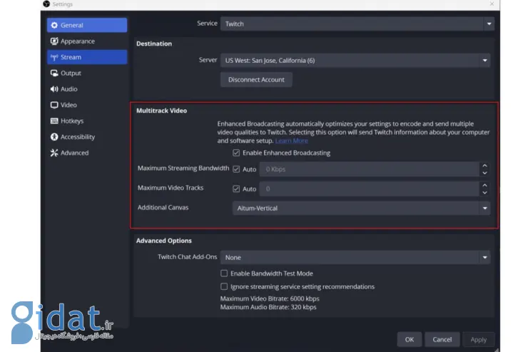This screenshot has height=352, width=528.
Task: Click the Maximum Video Tracks number field
Action: coord(370,189)
